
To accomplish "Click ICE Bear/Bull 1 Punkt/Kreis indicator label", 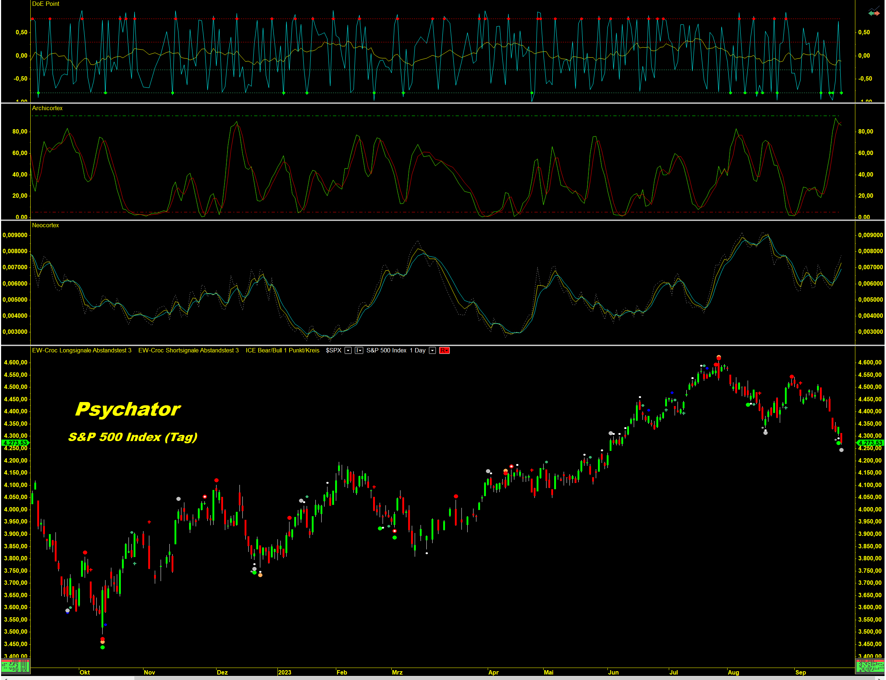I will point(282,351).
